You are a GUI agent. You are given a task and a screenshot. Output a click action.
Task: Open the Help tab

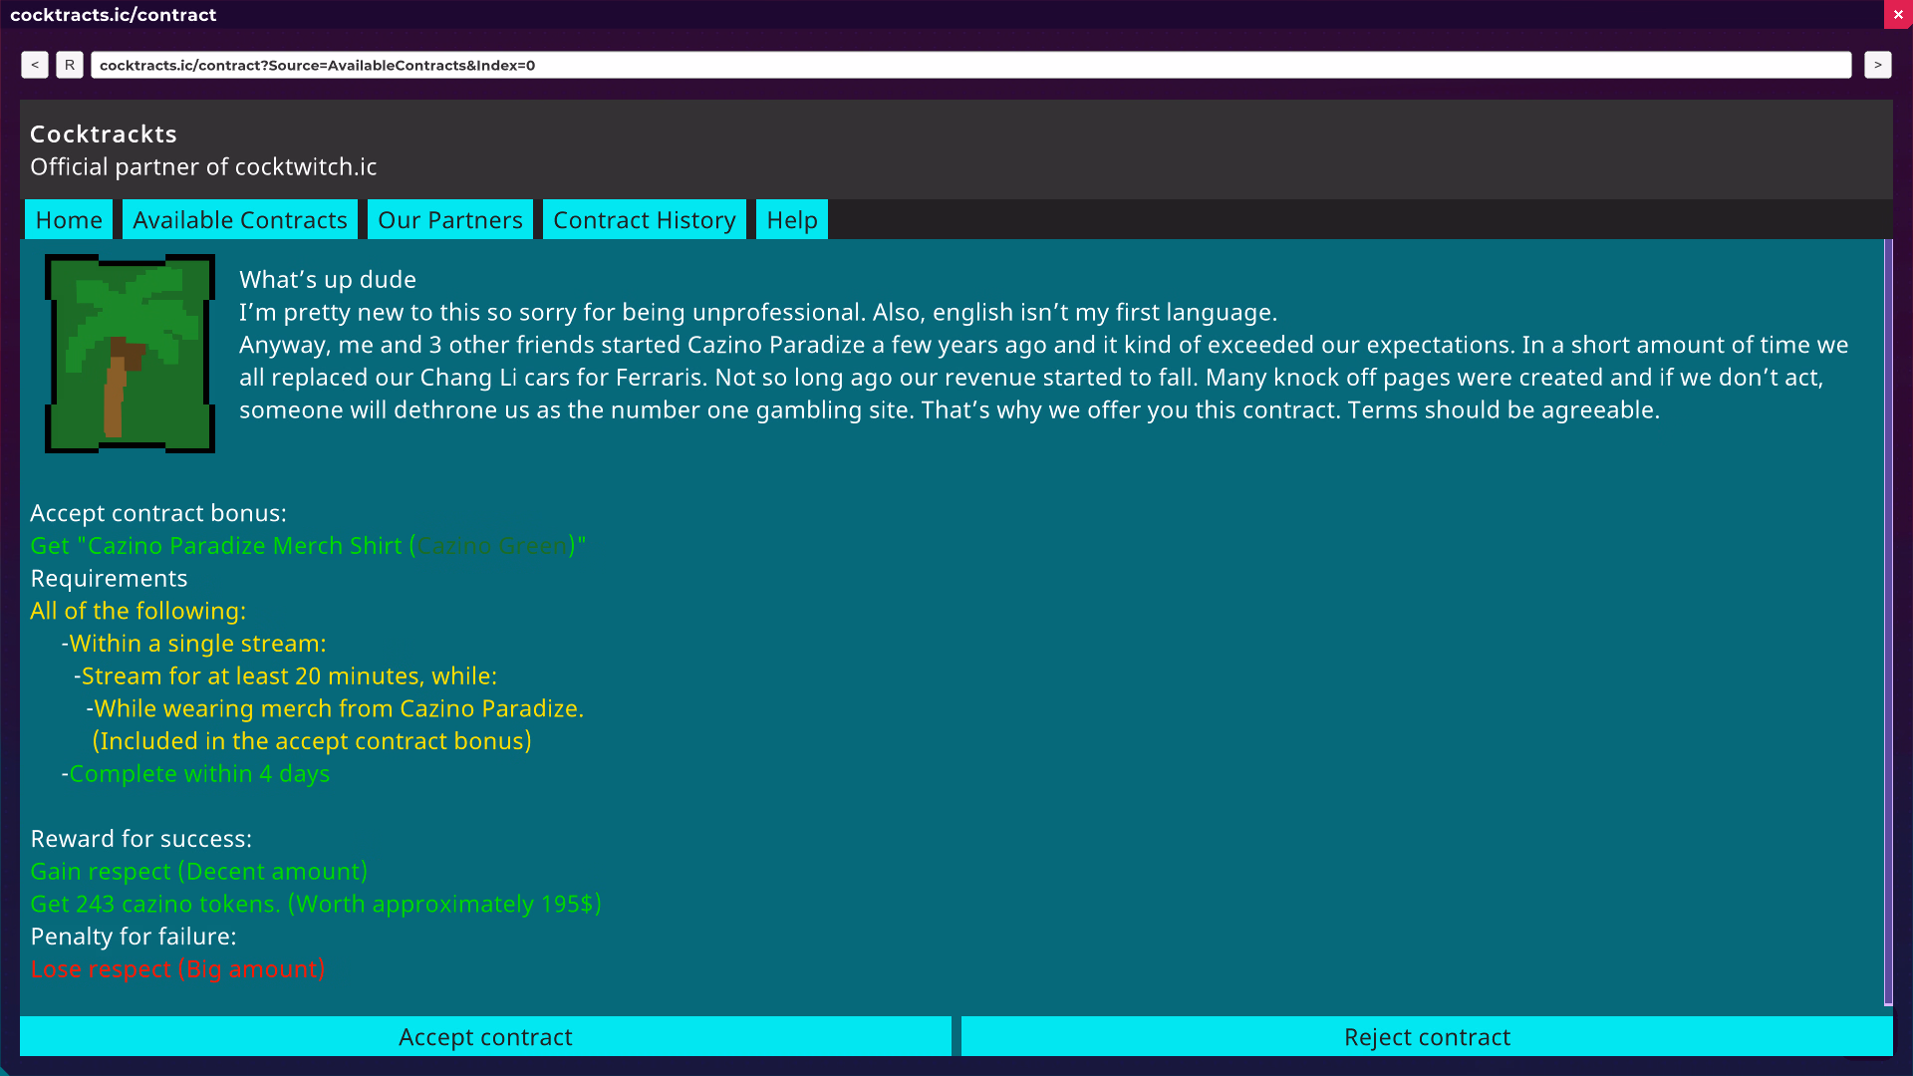[x=792, y=219]
